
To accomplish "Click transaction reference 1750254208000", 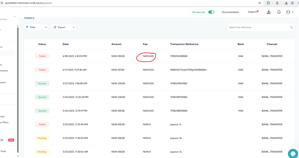I will pos(179,56).
